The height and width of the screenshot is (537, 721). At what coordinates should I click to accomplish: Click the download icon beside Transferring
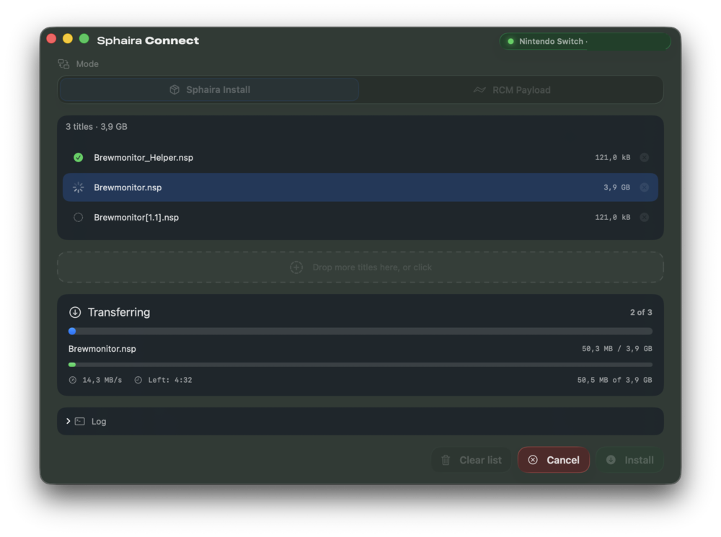[75, 313]
